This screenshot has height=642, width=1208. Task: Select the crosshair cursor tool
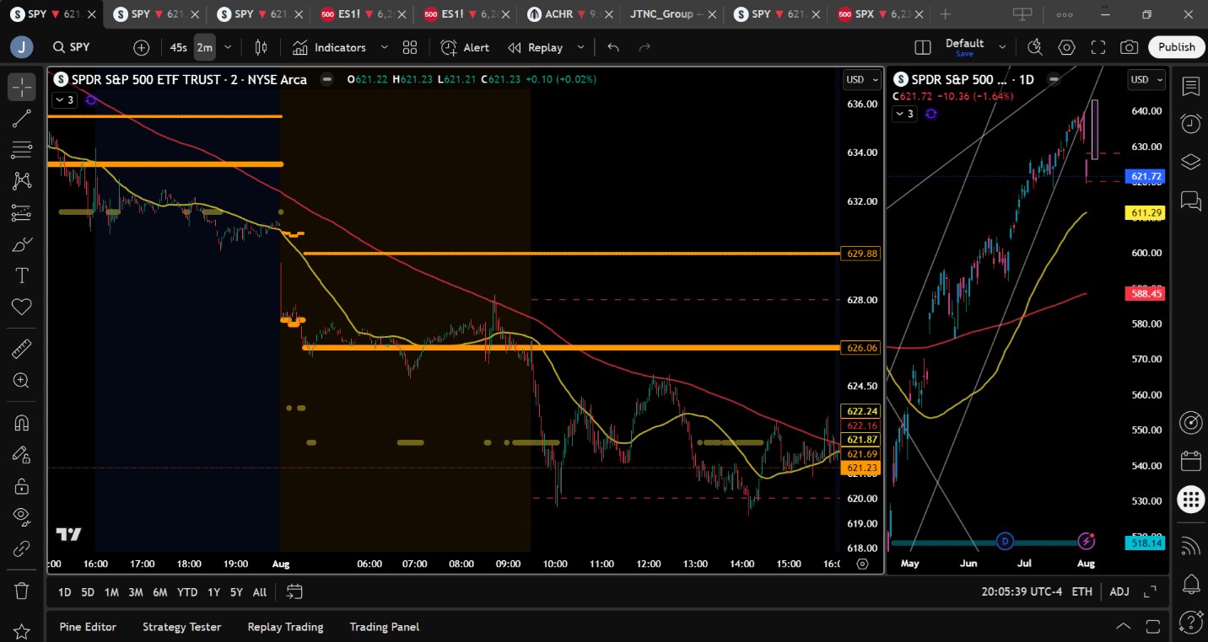pyautogui.click(x=22, y=87)
